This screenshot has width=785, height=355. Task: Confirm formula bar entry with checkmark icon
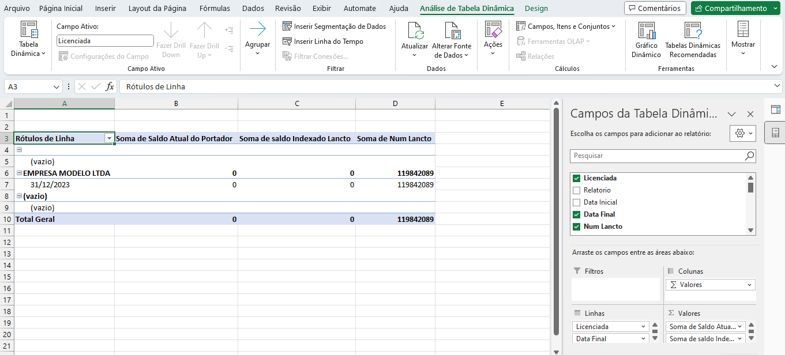click(96, 86)
